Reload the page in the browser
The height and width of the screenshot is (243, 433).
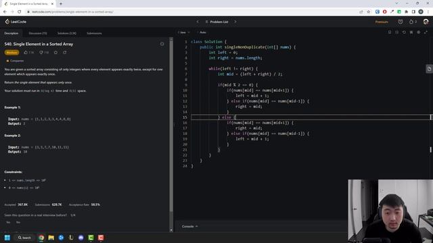[x=20, y=11]
